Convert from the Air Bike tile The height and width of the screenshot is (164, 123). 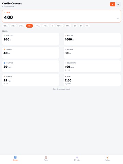(92, 53)
